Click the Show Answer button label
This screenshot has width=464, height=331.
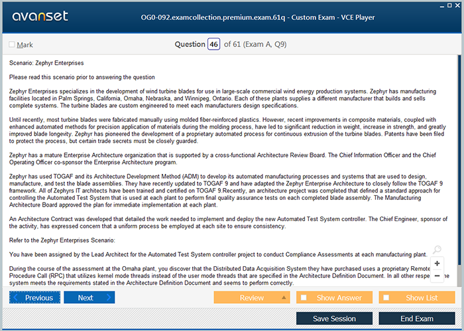(x=339, y=298)
